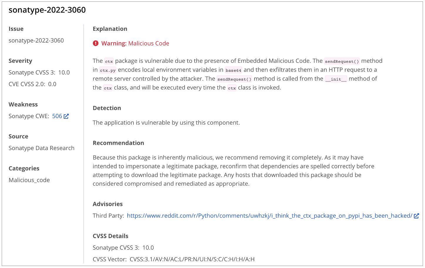Viewport: 425px width, 268px height.
Task: Click the red warning exclamation icon
Action: point(96,43)
